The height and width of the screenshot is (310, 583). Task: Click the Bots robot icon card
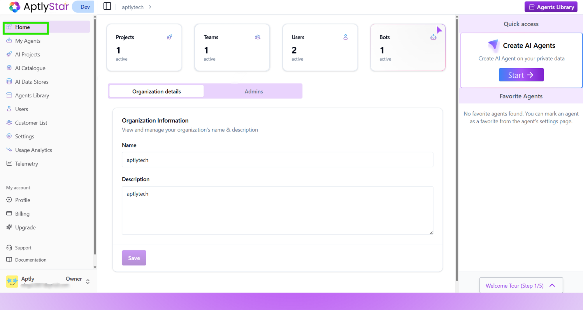tap(434, 37)
